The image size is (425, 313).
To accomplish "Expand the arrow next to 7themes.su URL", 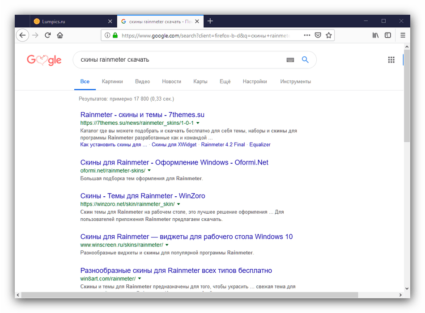I will point(198,123).
